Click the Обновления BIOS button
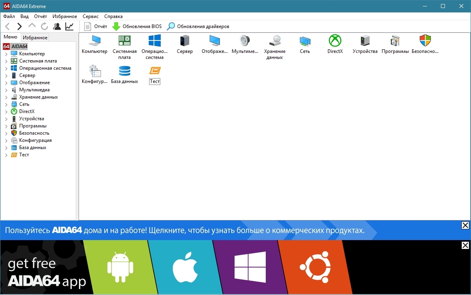The height and width of the screenshot is (295, 471). tap(137, 26)
